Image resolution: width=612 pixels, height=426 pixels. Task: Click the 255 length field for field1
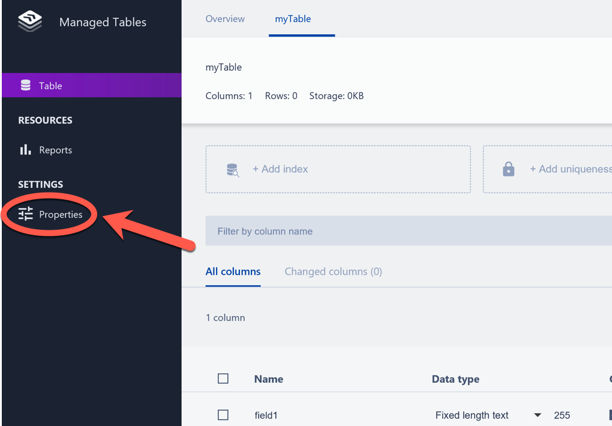click(562, 415)
